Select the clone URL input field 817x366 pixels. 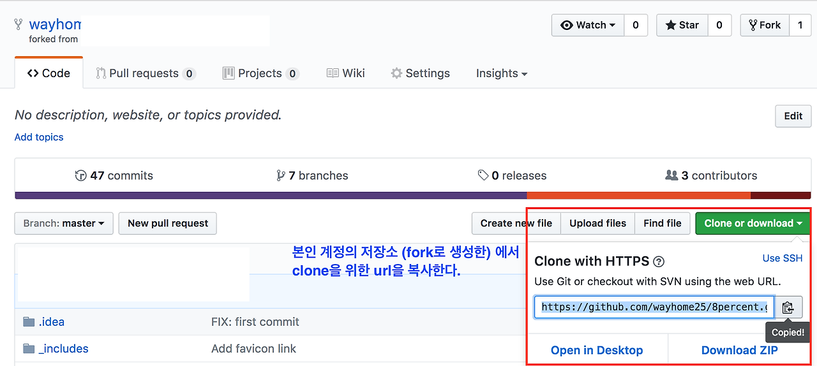(x=654, y=307)
